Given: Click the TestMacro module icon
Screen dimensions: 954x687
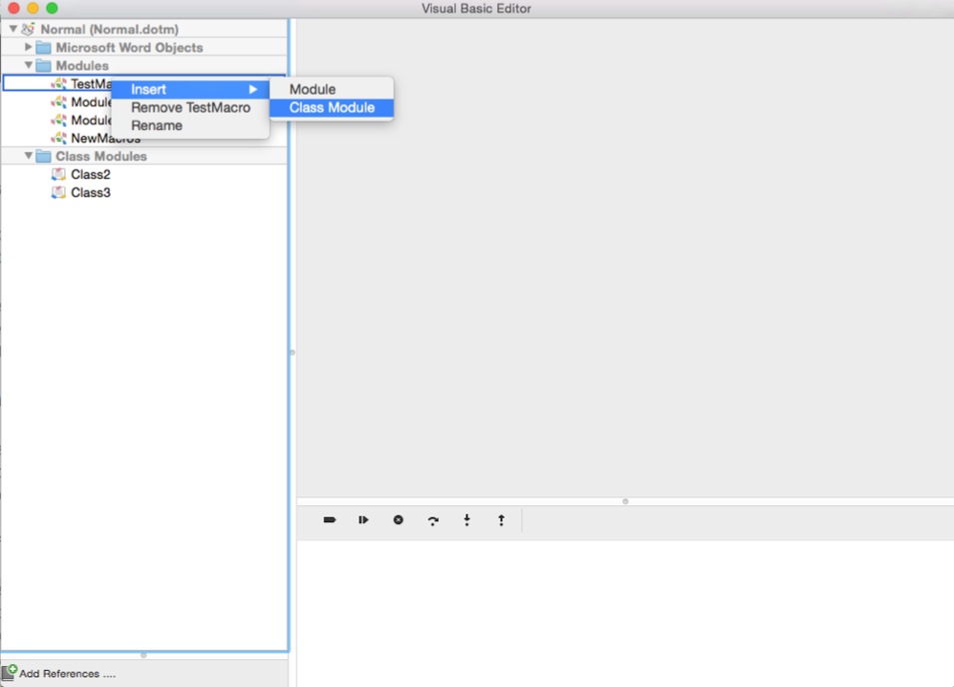Looking at the screenshot, I should point(59,83).
